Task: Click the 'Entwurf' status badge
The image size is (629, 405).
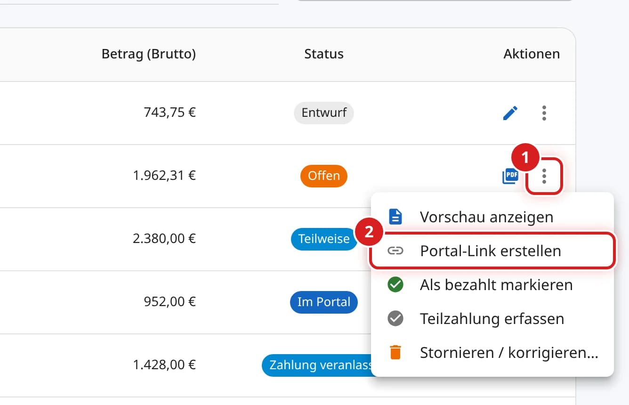Action: point(324,113)
